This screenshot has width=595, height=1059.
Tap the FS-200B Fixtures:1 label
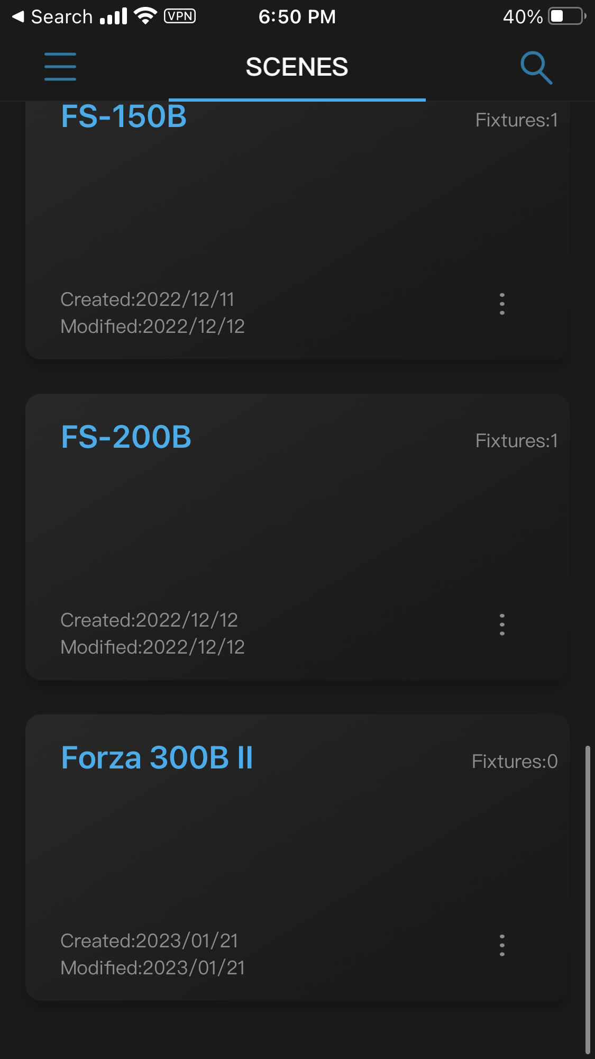[516, 441]
